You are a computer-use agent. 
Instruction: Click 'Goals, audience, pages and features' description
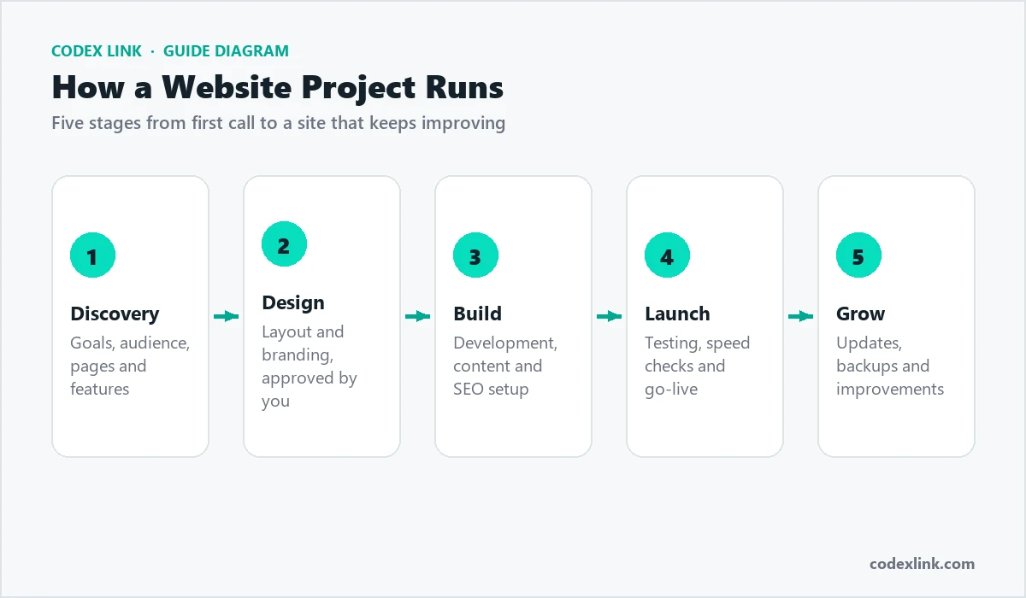tap(130, 366)
